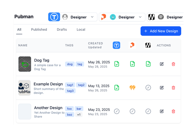
Task: Click Example Design Printables draft barrier icon
Action: pyautogui.click(x=132, y=88)
